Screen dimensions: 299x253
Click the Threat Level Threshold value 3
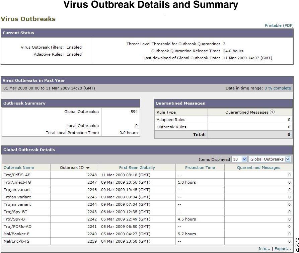click(x=224, y=44)
